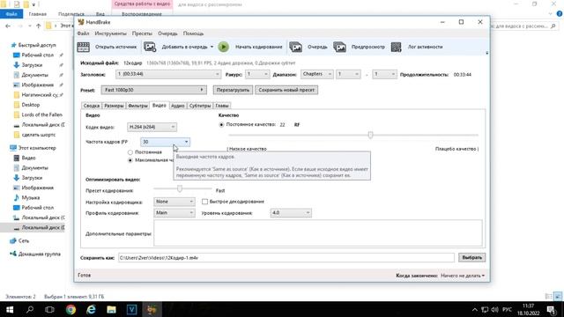This screenshot has height=317, width=564.
Task: Click the Add to Queue icon
Action: pyautogui.click(x=150, y=47)
